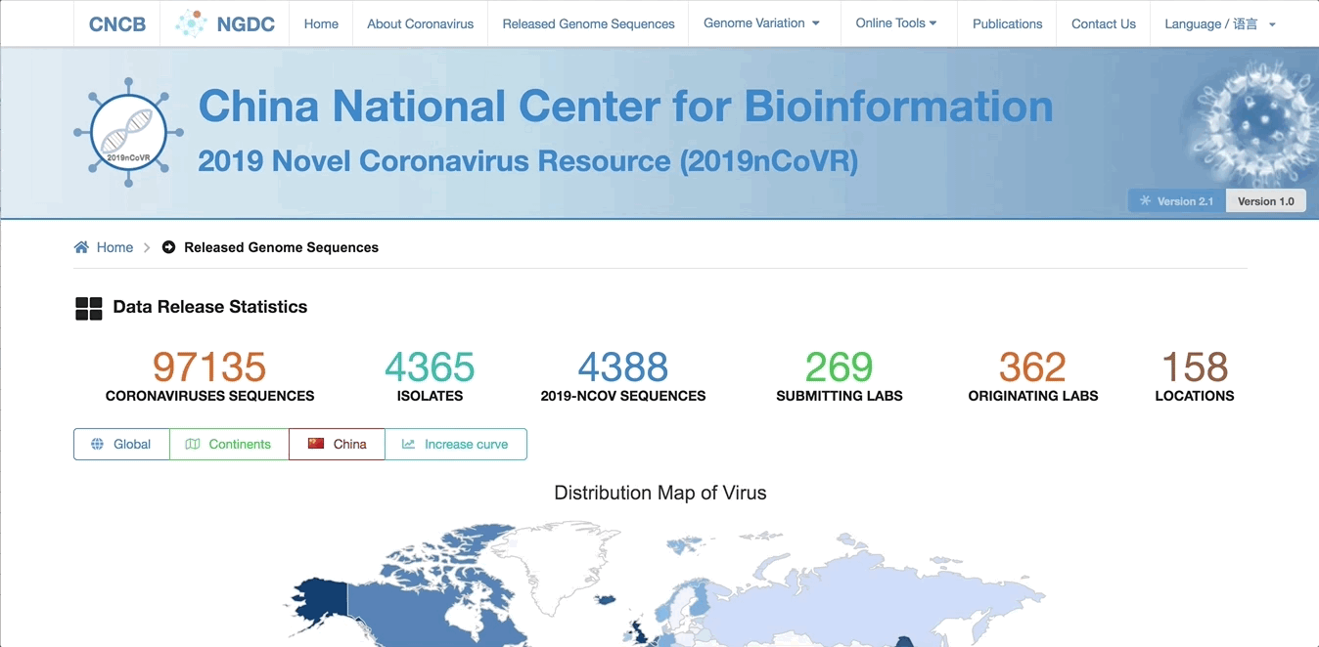Switch to the Global map tab
Screen dimensions: 1319x647
(121, 444)
